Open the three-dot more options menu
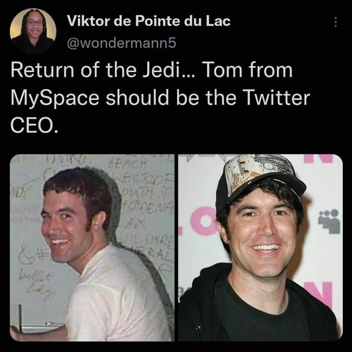 (335, 22)
